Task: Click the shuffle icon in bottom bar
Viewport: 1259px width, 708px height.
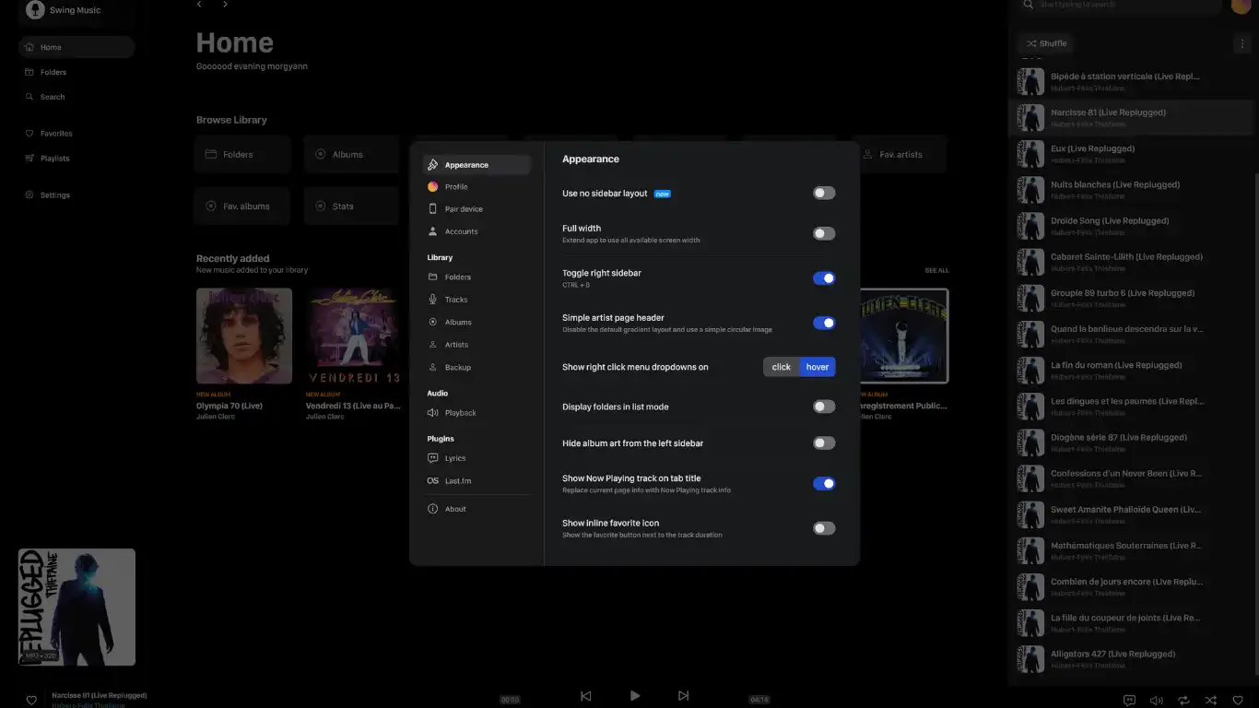Action: tap(1211, 701)
